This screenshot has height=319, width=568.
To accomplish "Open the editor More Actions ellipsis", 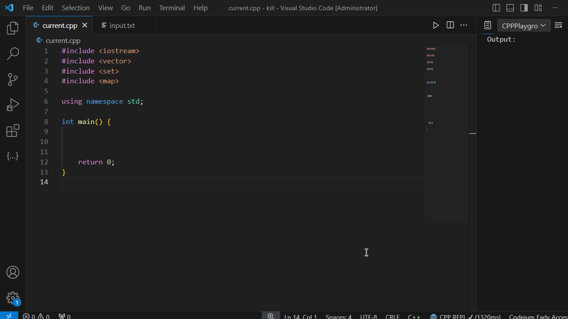I will pyautogui.click(x=464, y=25).
